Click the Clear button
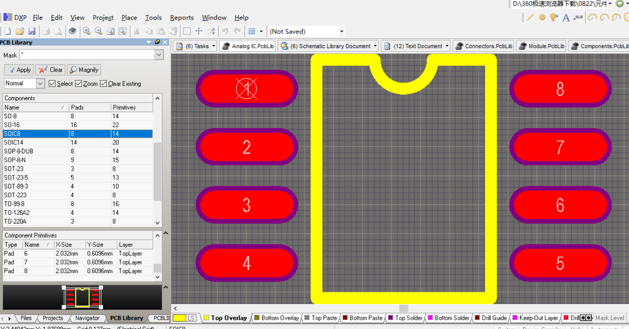 pos(51,70)
